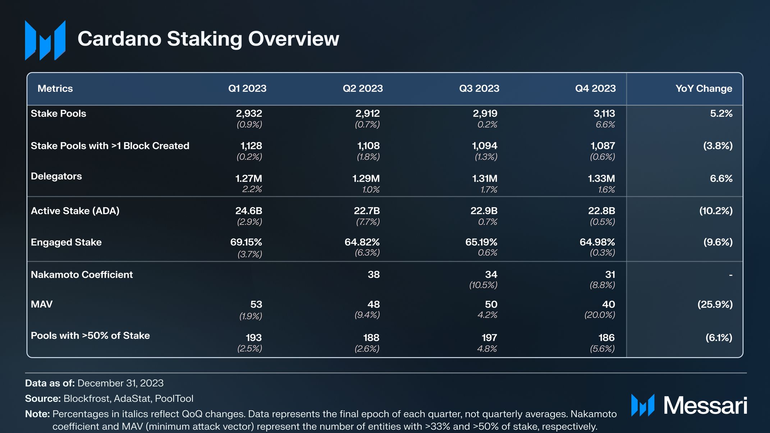Click the Nakamoto Coefficient row label
770x433 pixels.
82,275
